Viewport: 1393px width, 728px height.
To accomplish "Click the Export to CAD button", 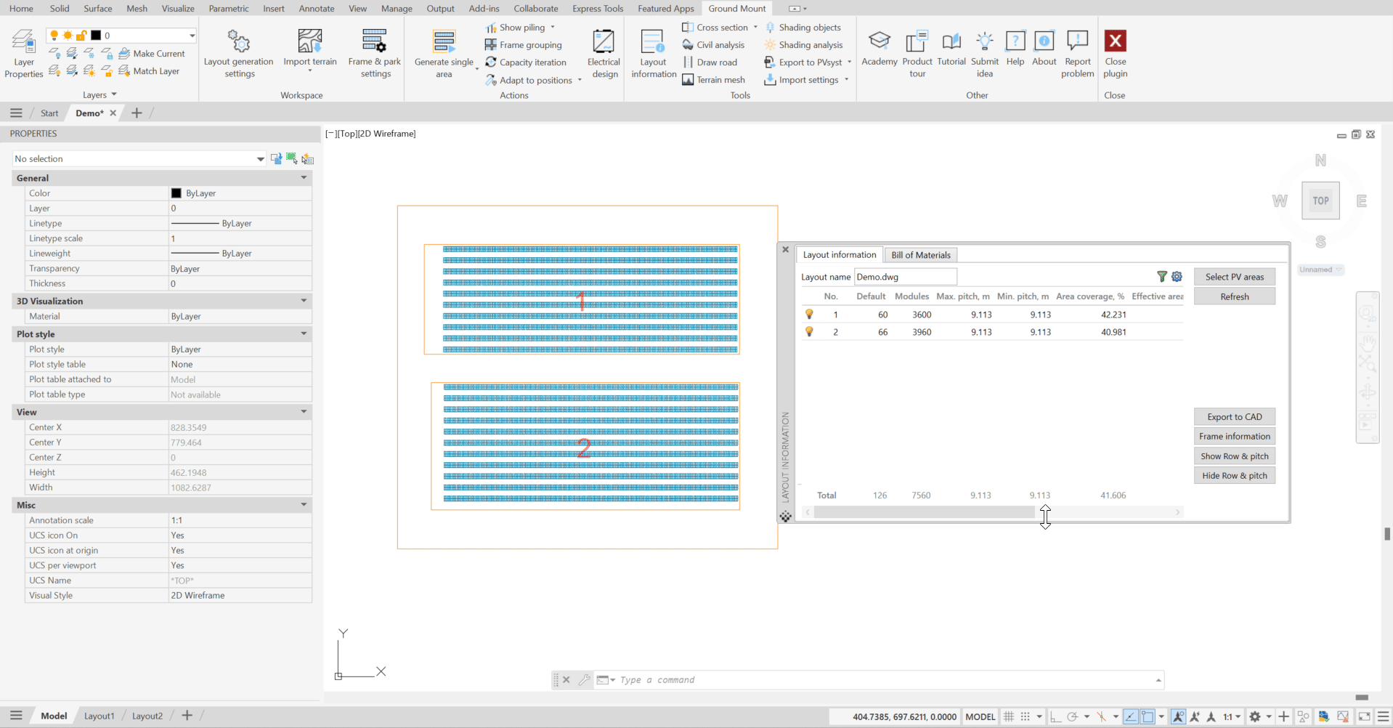I will coord(1234,417).
